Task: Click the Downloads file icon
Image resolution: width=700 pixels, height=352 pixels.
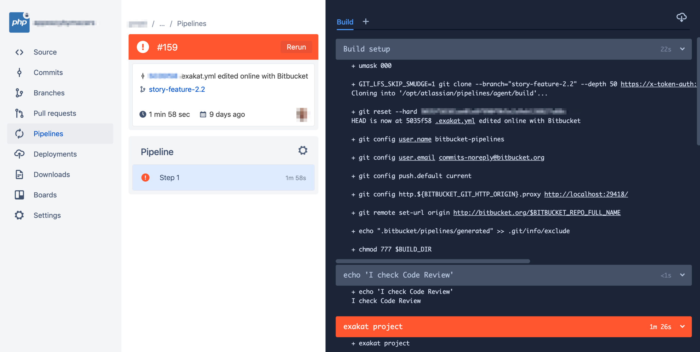Action: 19,174
